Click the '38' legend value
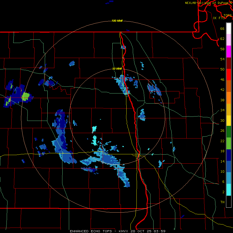The height and width of the screenshot is (233, 233). pos(222,100)
